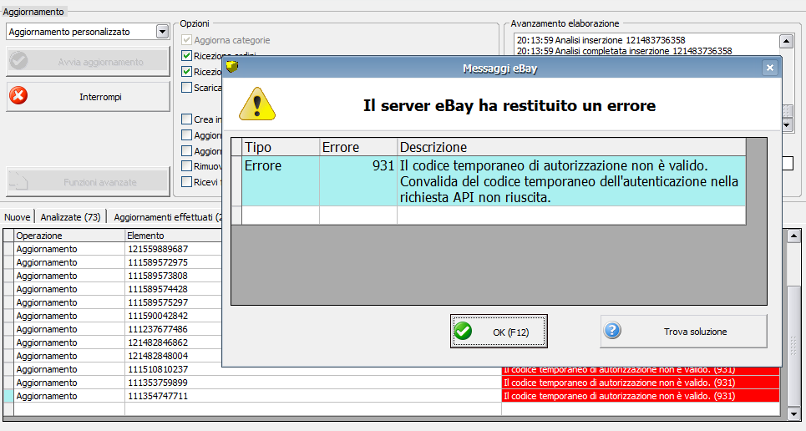Click log line 20:13:59 Analisi inserzione 121483736358

[x=601, y=39]
